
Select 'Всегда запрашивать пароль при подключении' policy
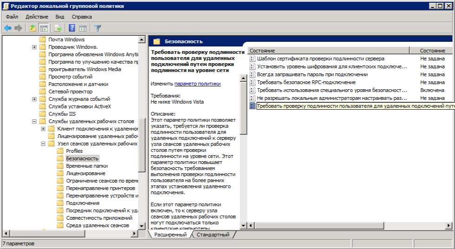tap(312, 74)
